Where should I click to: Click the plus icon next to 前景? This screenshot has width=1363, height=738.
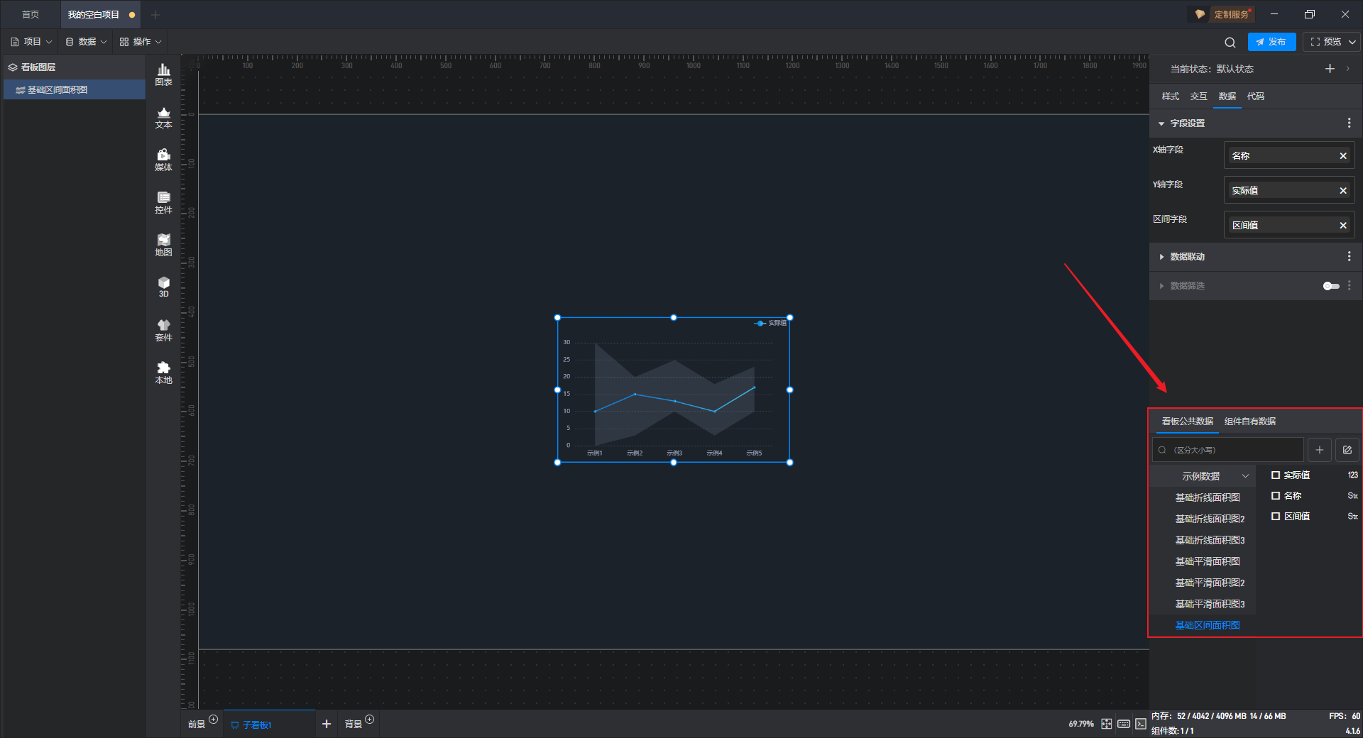[213, 720]
